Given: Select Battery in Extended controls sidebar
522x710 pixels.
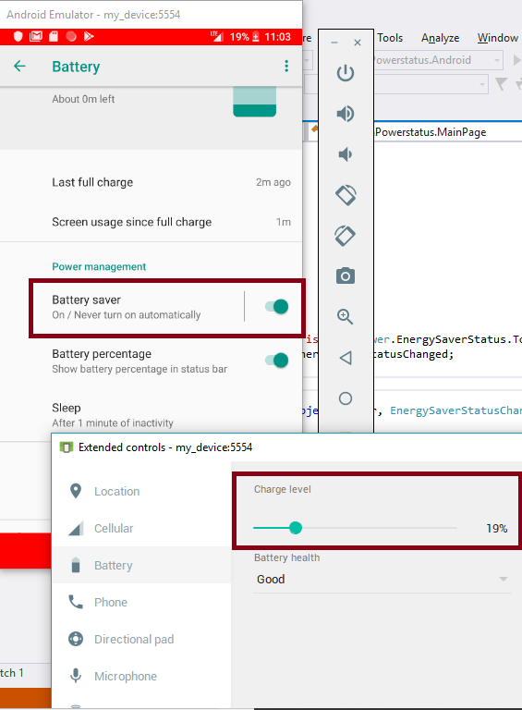Looking at the screenshot, I should (141, 565).
